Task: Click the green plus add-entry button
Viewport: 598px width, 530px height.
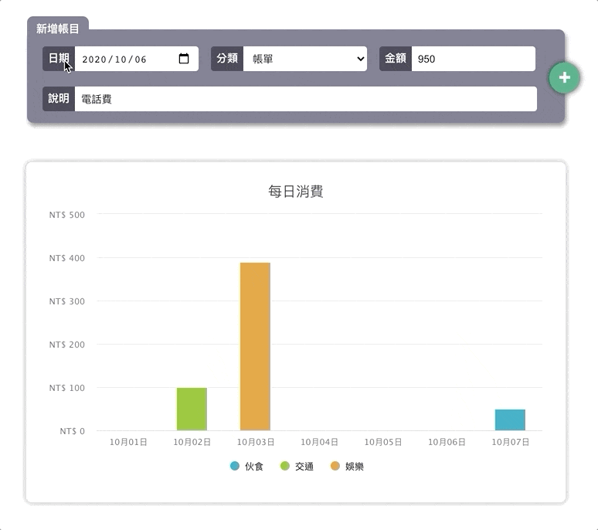Action: tap(565, 78)
